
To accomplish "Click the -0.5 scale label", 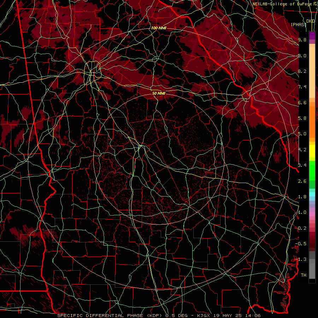I will point(301,244).
